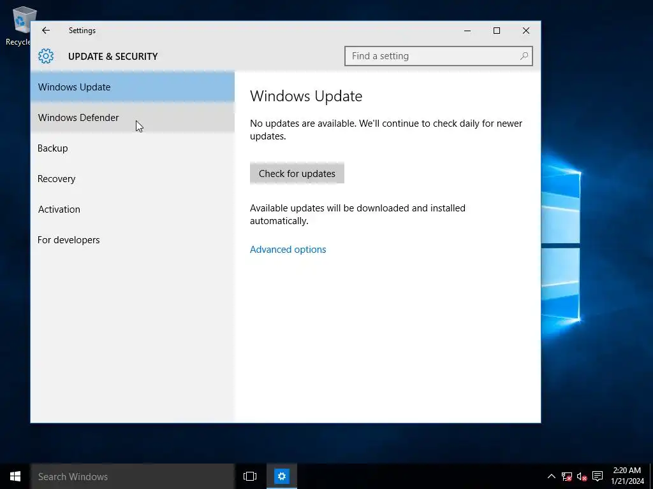Image resolution: width=653 pixels, height=489 pixels.
Task: Focus the Find a setting search box
Action: [439, 56]
